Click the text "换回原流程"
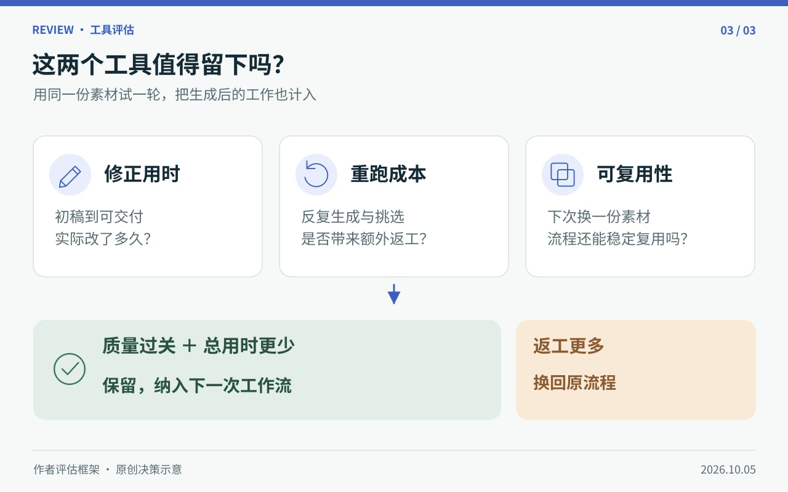 coord(574,383)
